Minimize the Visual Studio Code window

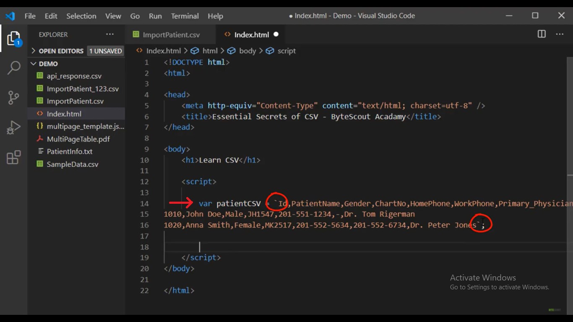coord(509,16)
